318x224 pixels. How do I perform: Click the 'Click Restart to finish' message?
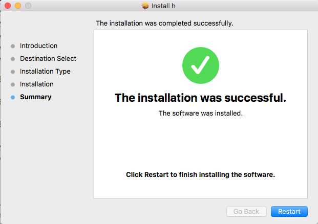[200, 174]
